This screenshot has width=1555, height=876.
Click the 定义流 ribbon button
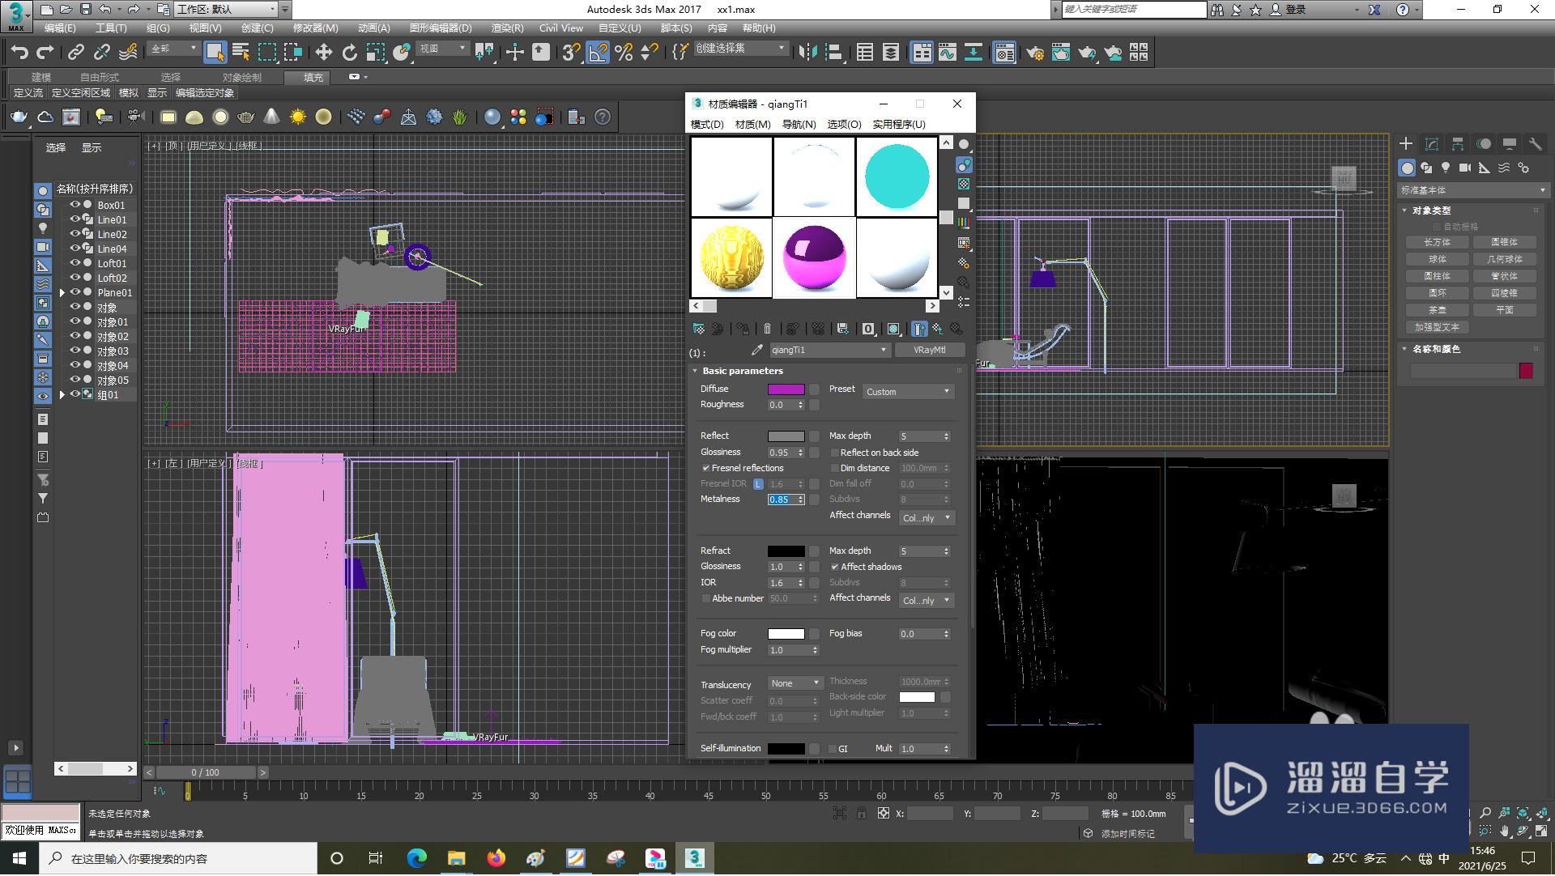pyautogui.click(x=28, y=93)
